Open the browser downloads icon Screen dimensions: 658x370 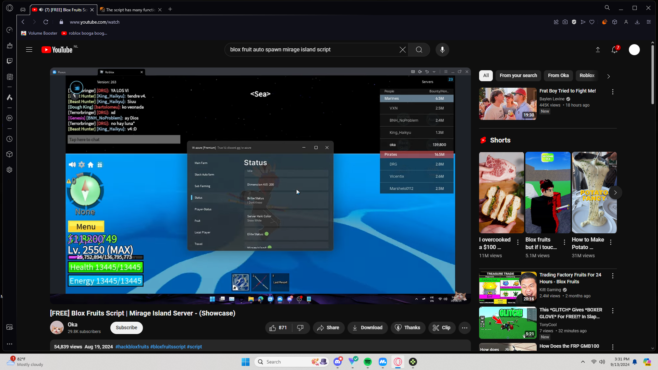(x=637, y=22)
